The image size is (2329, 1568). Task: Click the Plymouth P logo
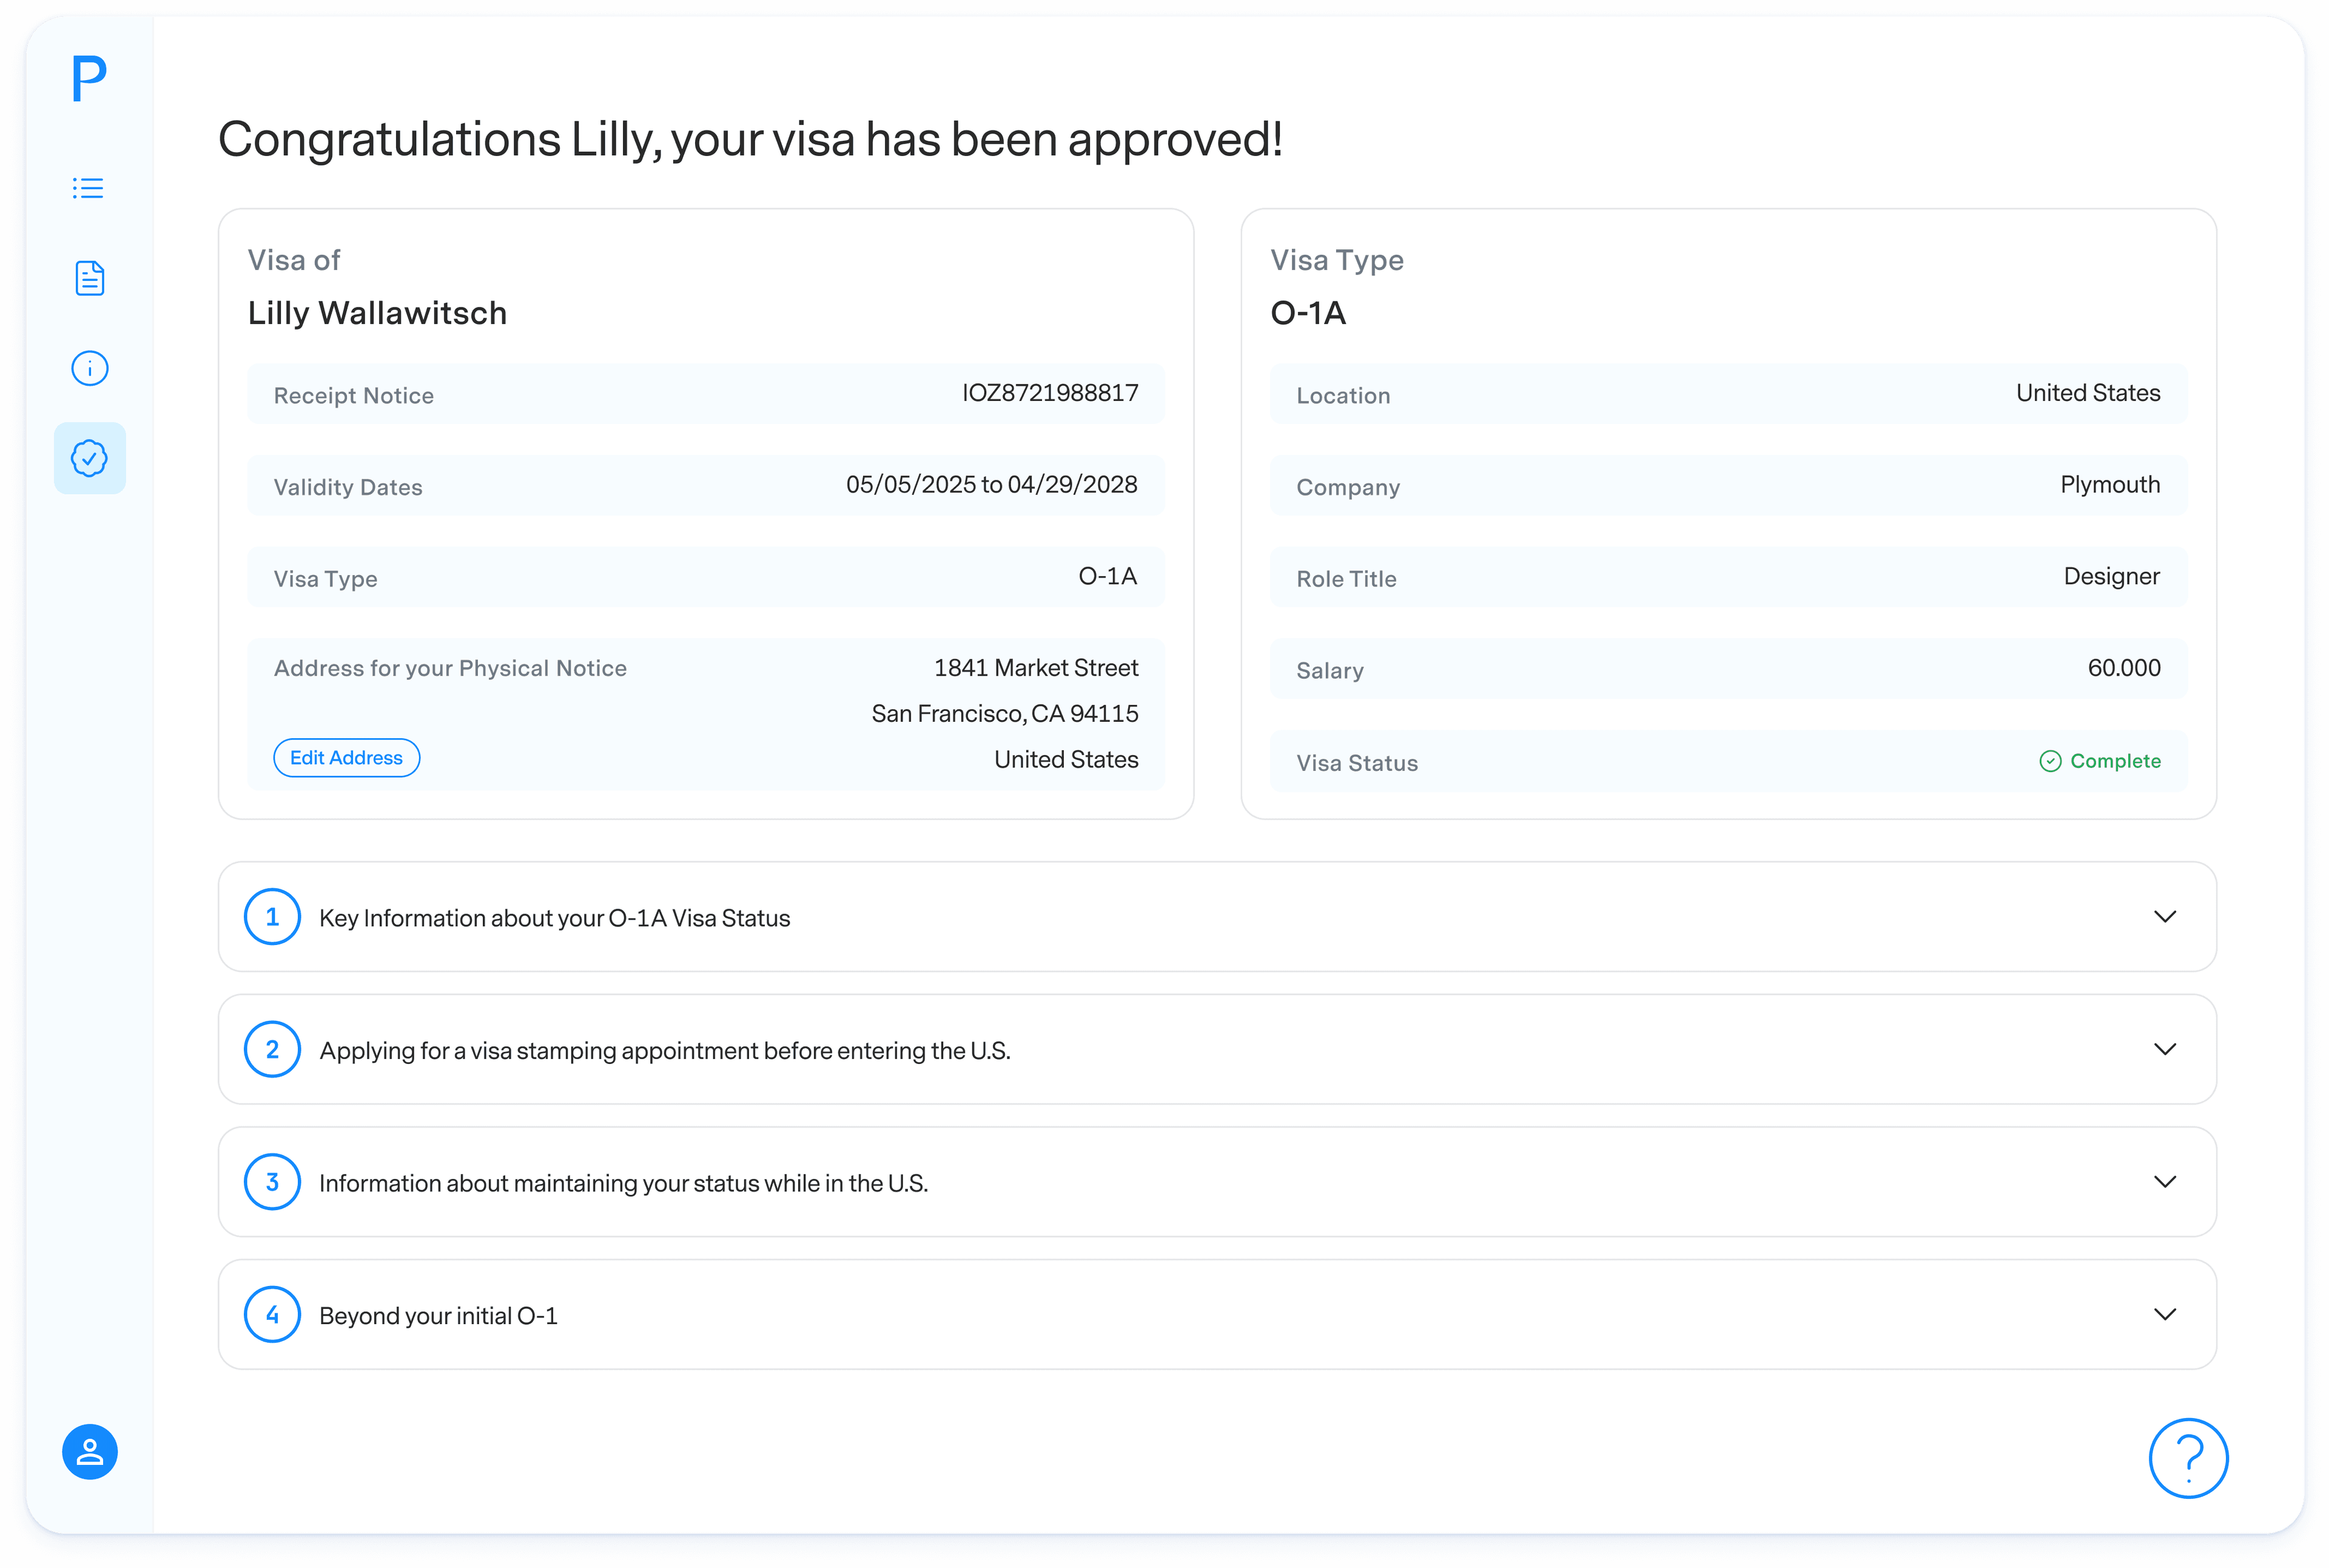click(x=89, y=79)
